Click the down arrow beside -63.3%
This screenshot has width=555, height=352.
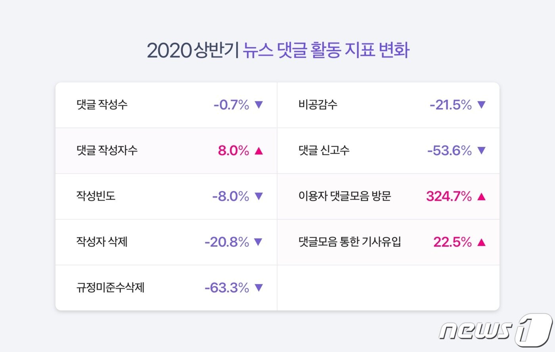pyautogui.click(x=259, y=288)
